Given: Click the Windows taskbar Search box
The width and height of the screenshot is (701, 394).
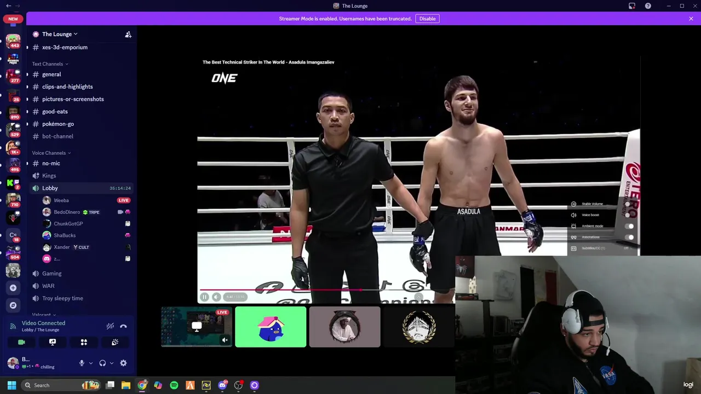Looking at the screenshot, I should click(x=62, y=385).
